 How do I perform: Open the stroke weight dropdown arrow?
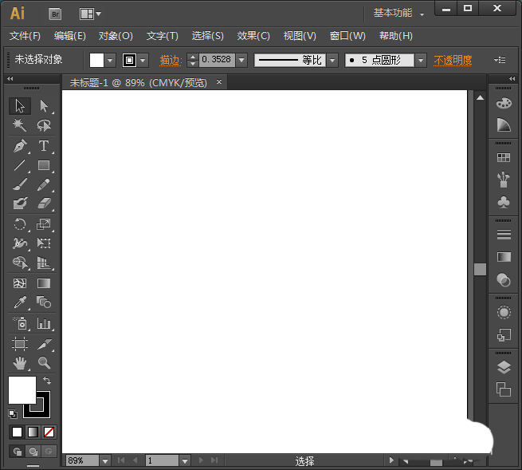241,61
